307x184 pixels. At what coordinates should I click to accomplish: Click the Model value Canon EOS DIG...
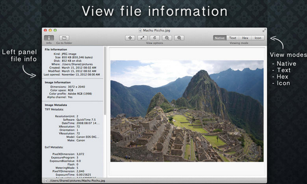tap(88, 137)
